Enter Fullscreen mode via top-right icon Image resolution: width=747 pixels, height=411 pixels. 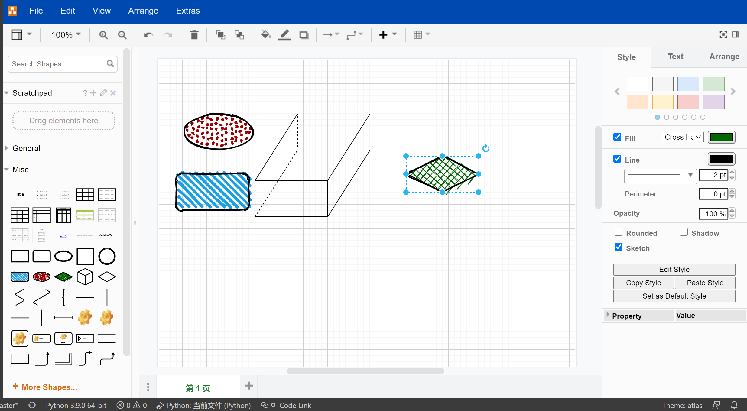tap(723, 34)
